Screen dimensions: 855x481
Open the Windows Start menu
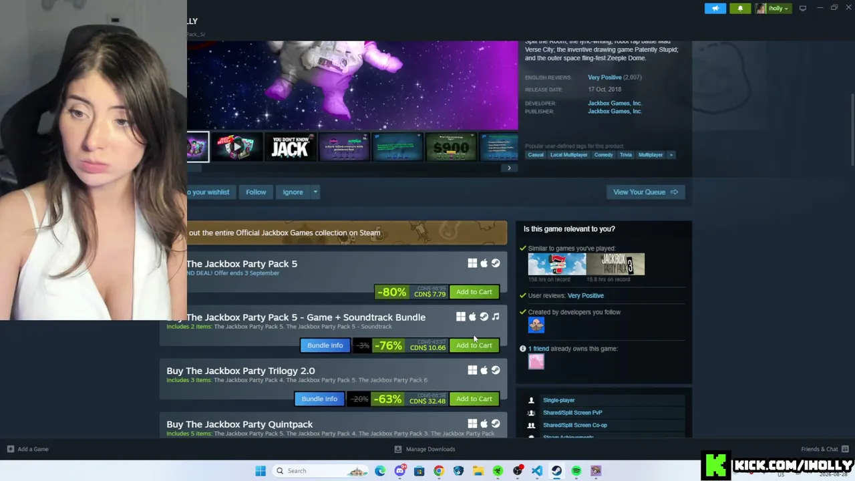[261, 471]
